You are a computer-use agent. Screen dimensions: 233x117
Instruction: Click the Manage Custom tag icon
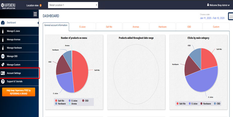click(3, 65)
